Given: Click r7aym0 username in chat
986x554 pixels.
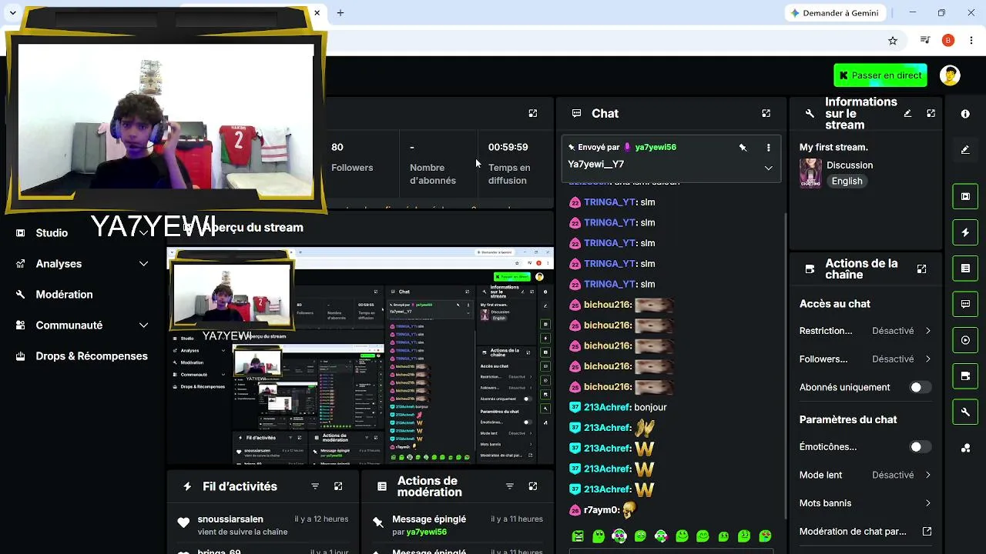Looking at the screenshot, I should [601, 510].
